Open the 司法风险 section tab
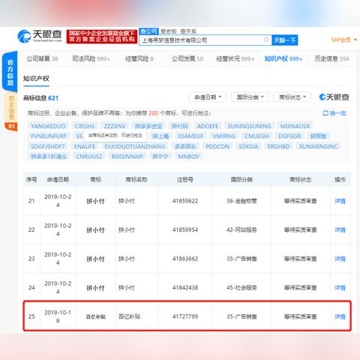Image resolution: width=360 pixels, height=360 pixels. tap(91, 58)
